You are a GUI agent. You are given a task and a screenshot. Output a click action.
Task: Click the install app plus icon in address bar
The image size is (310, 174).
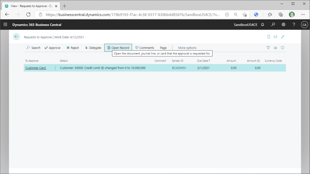(x=227, y=14)
